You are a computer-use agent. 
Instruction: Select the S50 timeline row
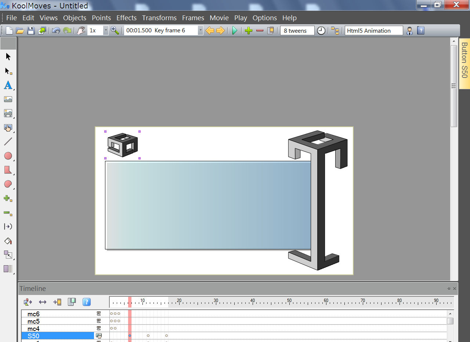coord(58,336)
